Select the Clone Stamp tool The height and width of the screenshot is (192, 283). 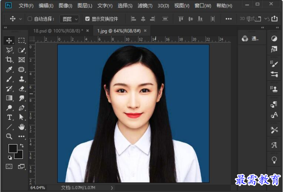coord(22,79)
